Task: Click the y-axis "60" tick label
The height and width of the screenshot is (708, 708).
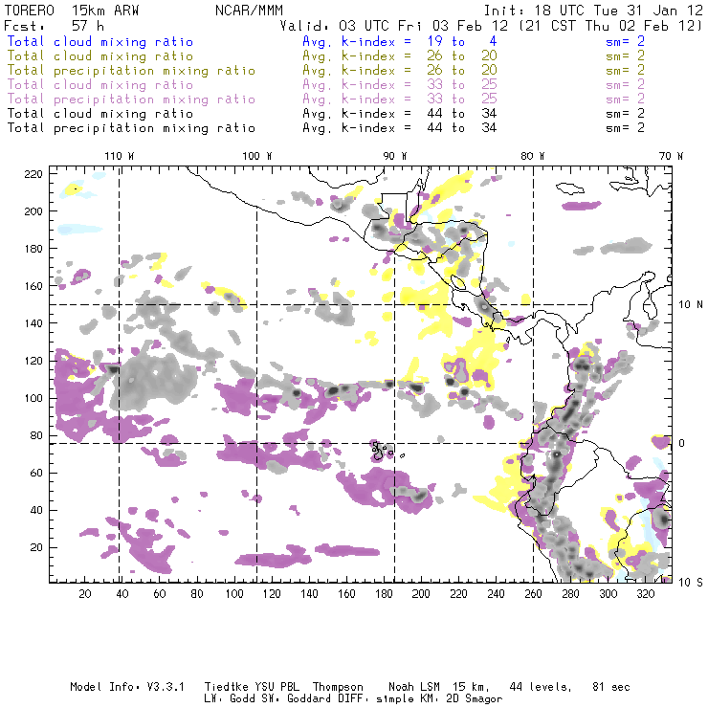Action: click(x=36, y=473)
